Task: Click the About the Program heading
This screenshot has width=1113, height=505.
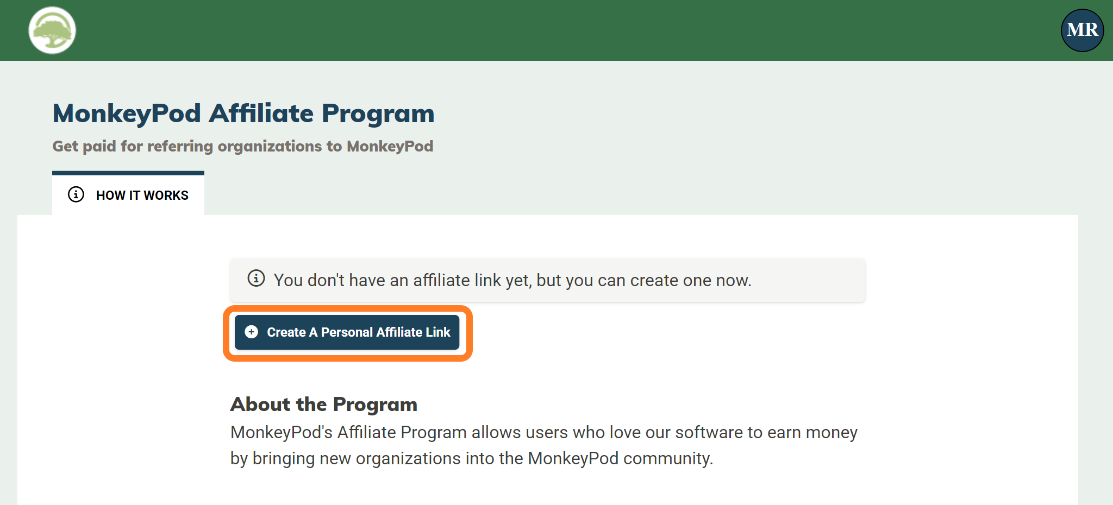Action: click(324, 404)
